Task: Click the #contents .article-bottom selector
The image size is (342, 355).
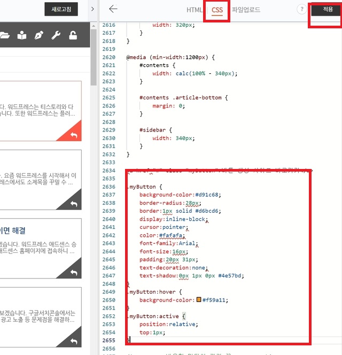Action: pos(184,98)
